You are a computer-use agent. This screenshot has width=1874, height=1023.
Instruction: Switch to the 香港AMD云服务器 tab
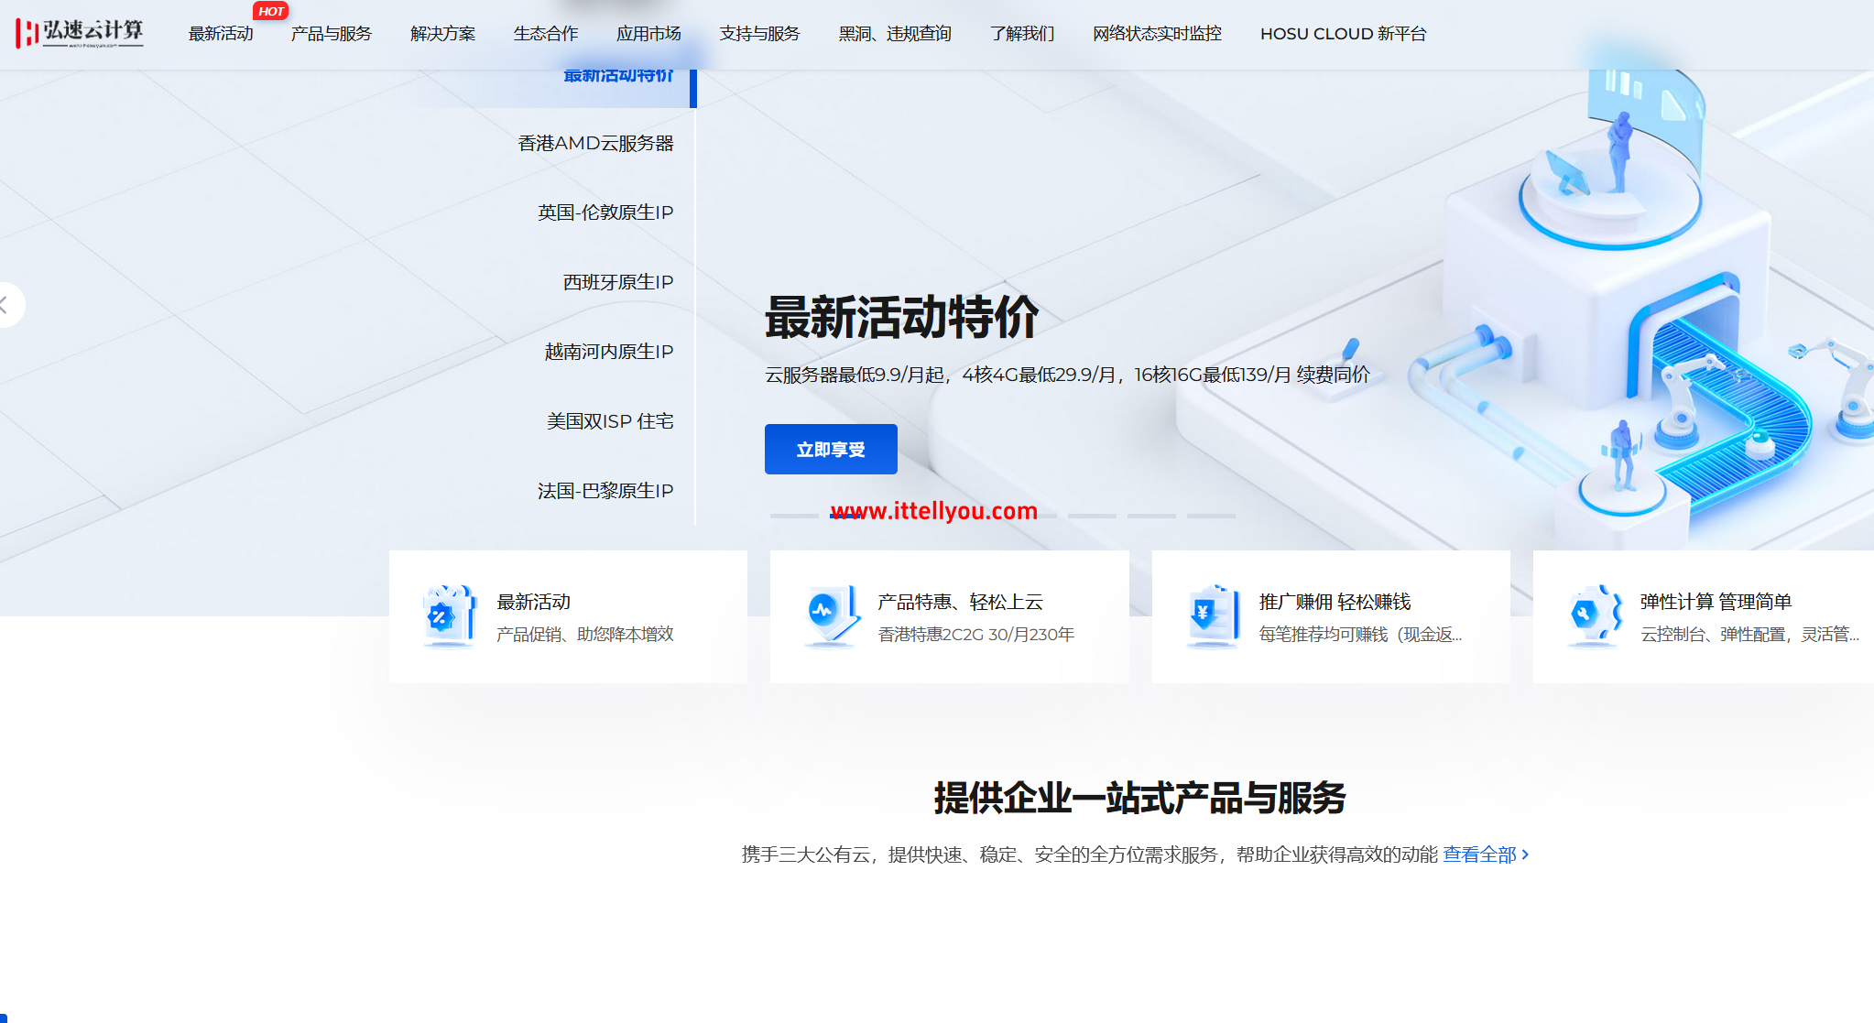coord(595,143)
